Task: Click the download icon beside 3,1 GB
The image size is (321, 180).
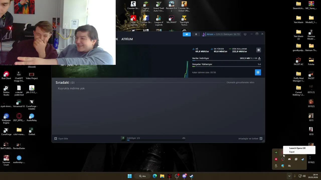Action: pos(259,58)
